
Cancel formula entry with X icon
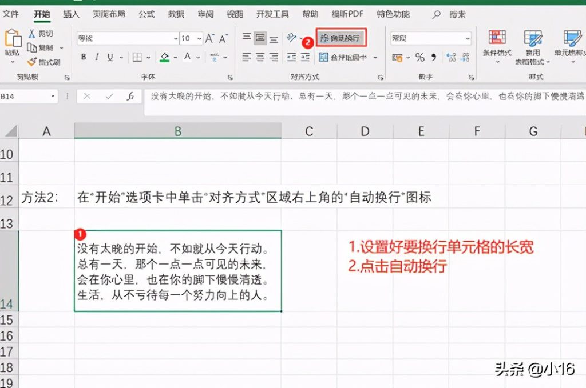(x=87, y=96)
